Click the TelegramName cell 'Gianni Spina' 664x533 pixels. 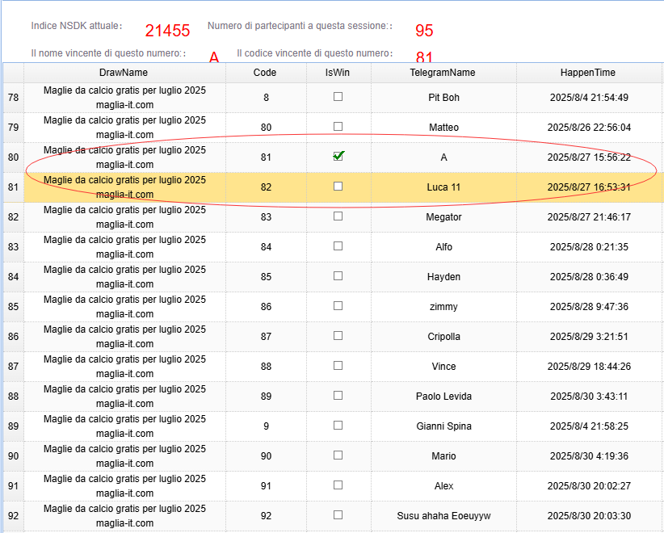tap(443, 426)
